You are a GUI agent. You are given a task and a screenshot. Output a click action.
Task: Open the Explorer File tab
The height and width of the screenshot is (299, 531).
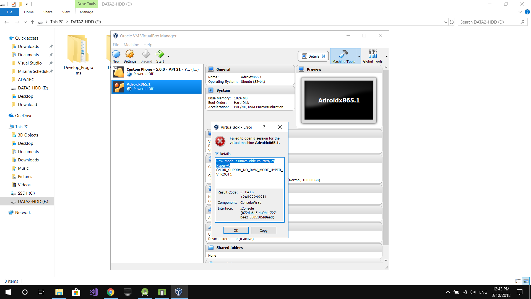click(9, 12)
